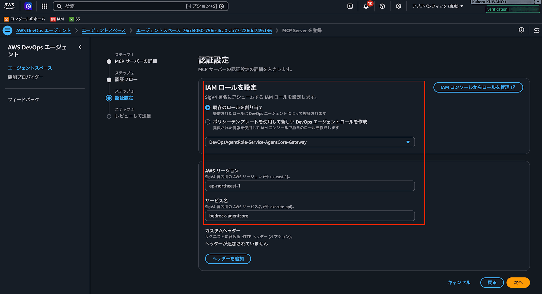Click ヘッダーを追加 button
This screenshot has width=542, height=294.
pyautogui.click(x=228, y=259)
